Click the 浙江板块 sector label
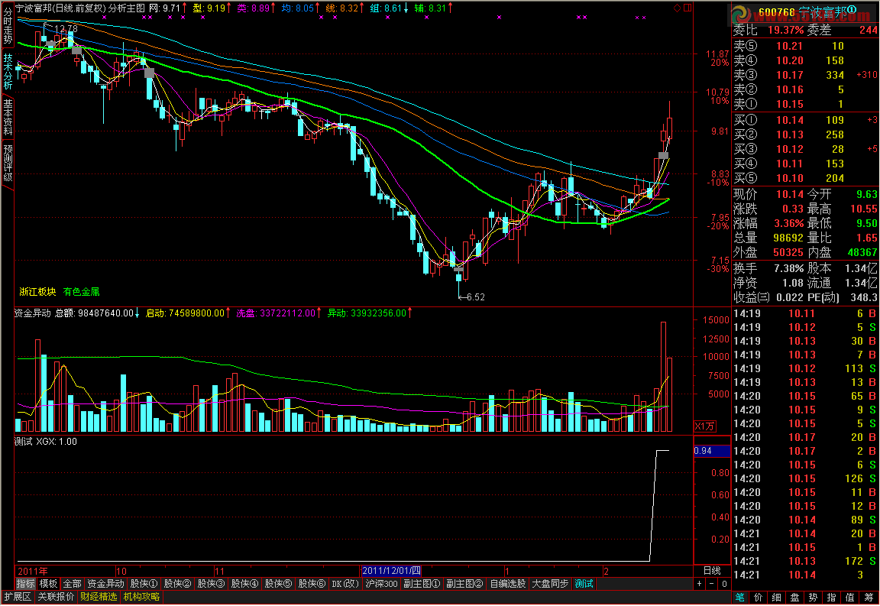This screenshot has height=606, width=880. (37, 292)
